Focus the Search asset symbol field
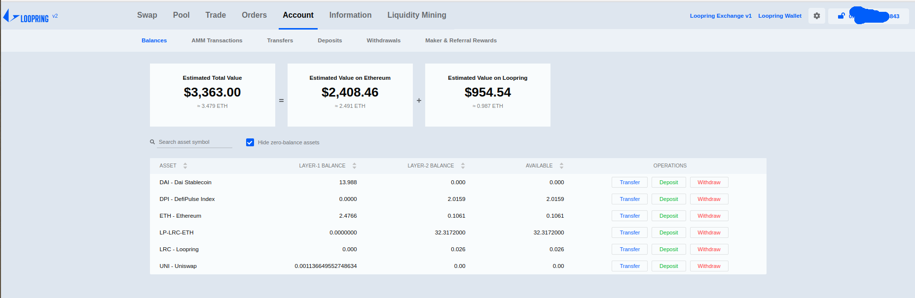This screenshot has width=915, height=298. pos(194,142)
